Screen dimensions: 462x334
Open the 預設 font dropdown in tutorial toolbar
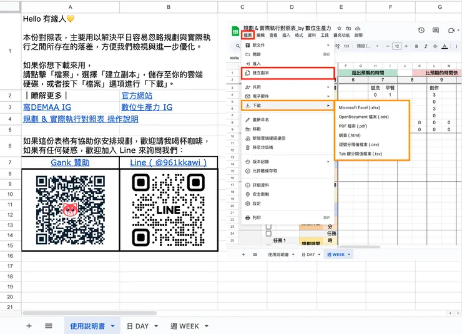[x=368, y=46]
